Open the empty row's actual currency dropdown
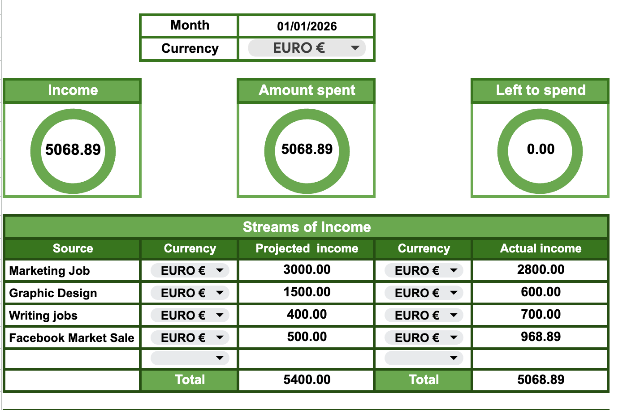Viewport: 640px width, 410px height. [x=423, y=358]
